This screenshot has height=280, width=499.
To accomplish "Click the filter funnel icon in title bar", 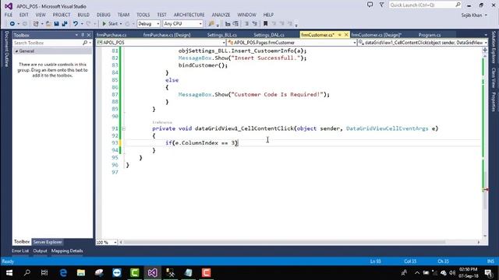I will coord(381,5).
